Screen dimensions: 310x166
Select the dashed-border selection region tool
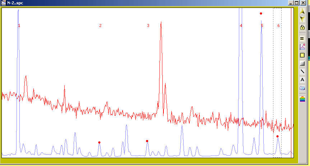pyautogui.click(x=302, y=55)
